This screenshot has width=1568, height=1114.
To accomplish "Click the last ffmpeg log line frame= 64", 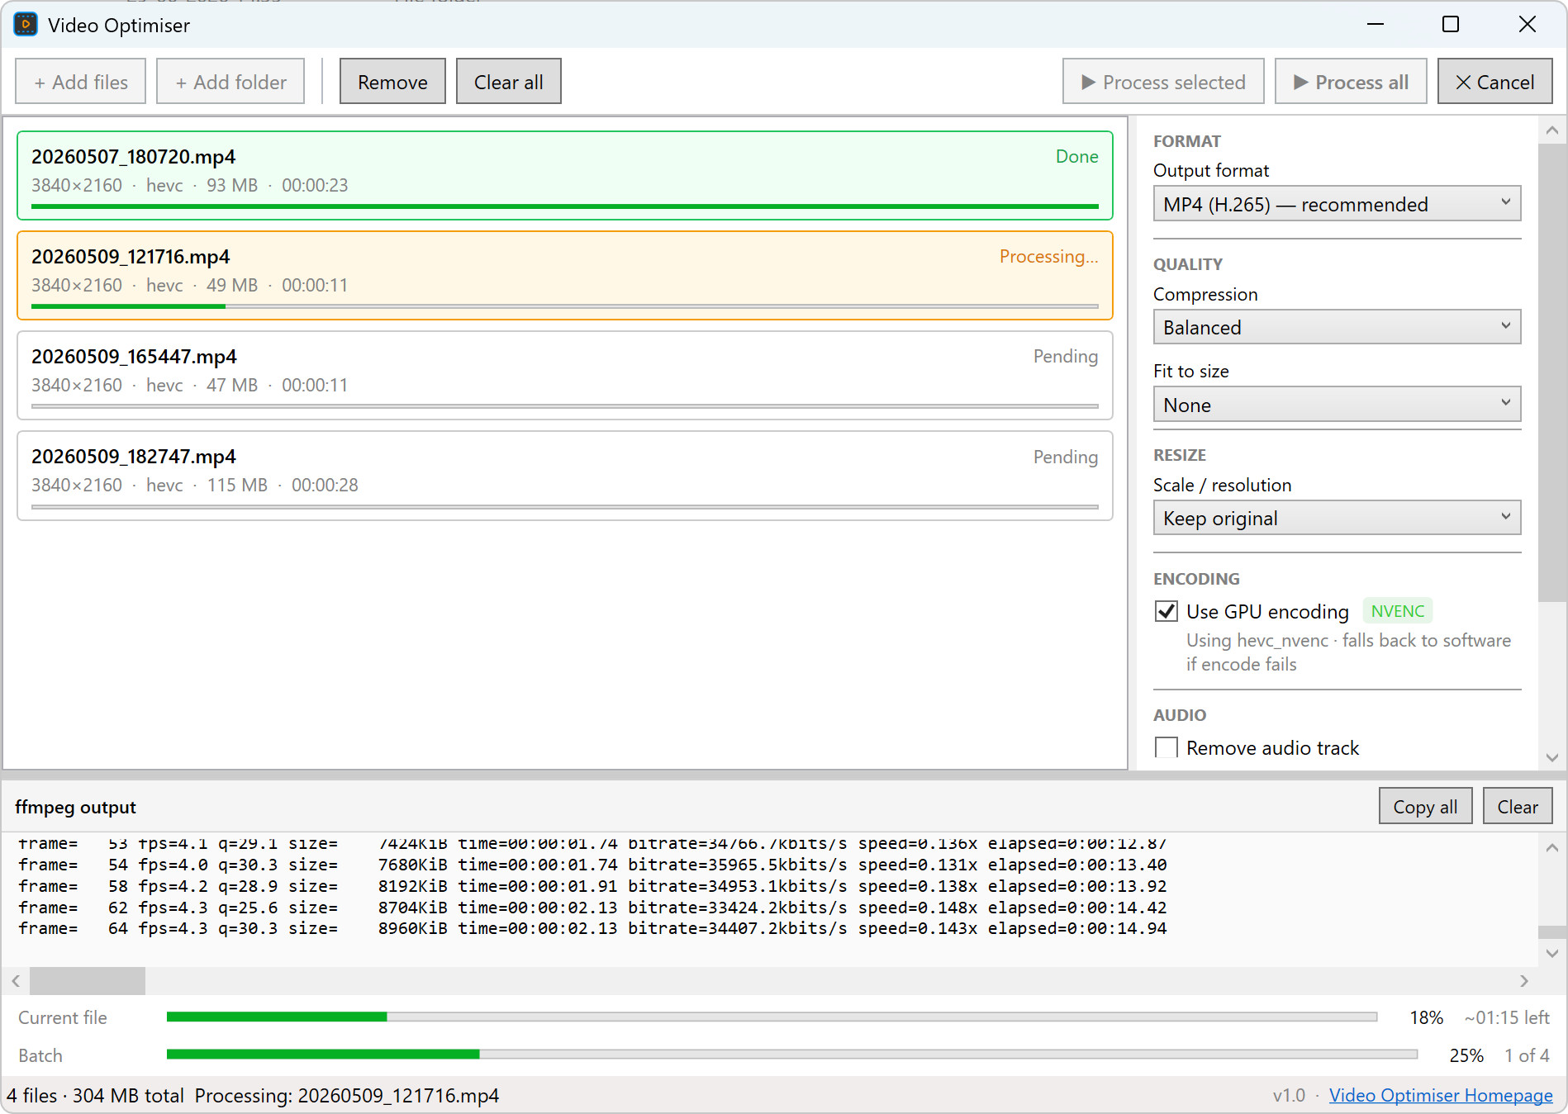I will pos(592,928).
